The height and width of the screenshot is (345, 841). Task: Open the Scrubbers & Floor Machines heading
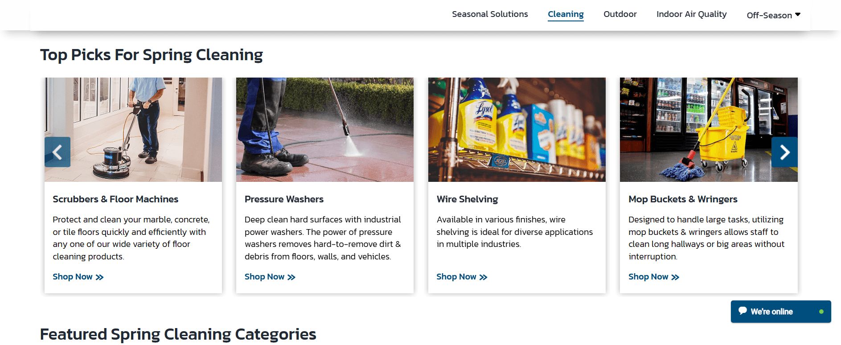click(x=115, y=199)
